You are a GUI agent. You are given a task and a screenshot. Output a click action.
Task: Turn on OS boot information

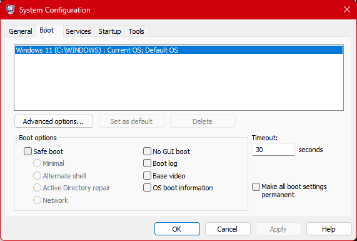(x=147, y=188)
